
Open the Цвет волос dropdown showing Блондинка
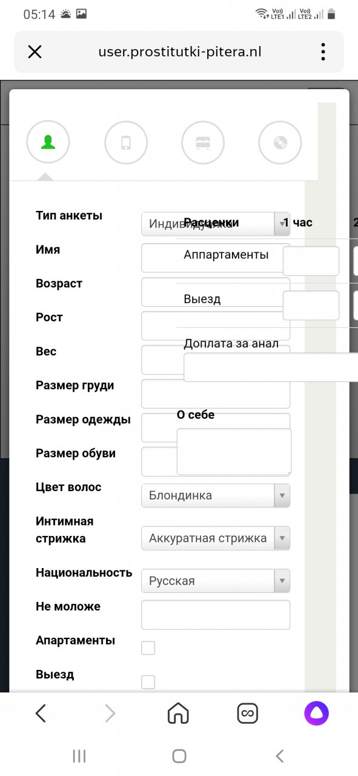click(215, 495)
